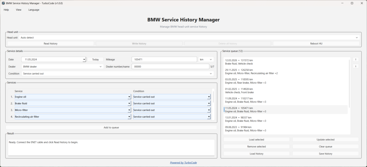
Task: Click the Load history button
Action: coord(257,154)
